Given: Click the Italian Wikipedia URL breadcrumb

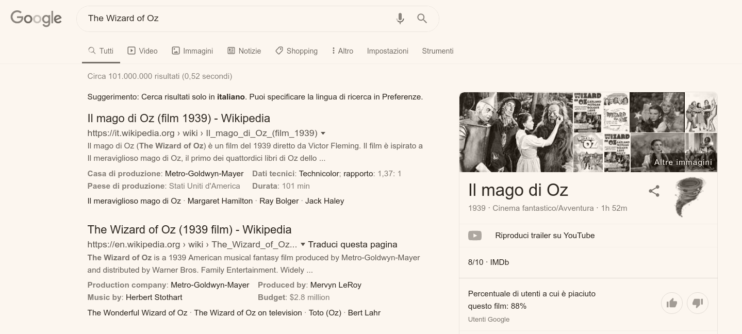Looking at the screenshot, I should tap(202, 133).
